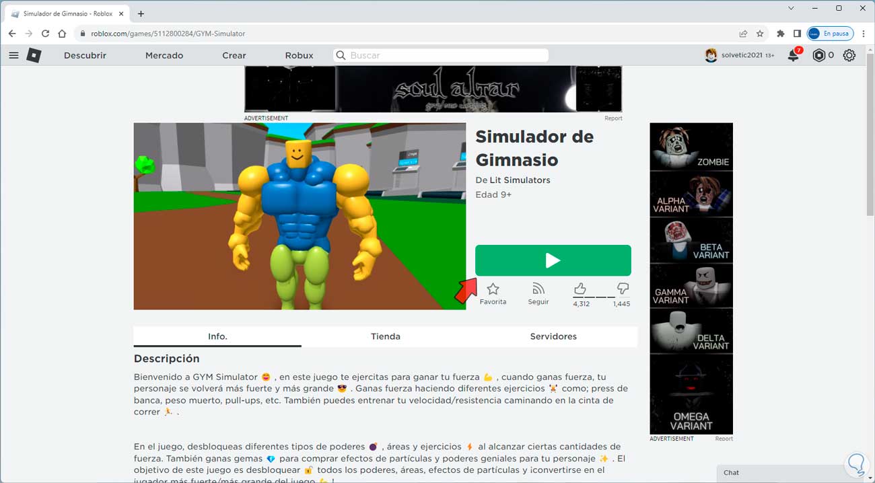Viewport: 875px width, 483px height.
Task: Open the browser extensions puzzle icon
Action: point(781,34)
